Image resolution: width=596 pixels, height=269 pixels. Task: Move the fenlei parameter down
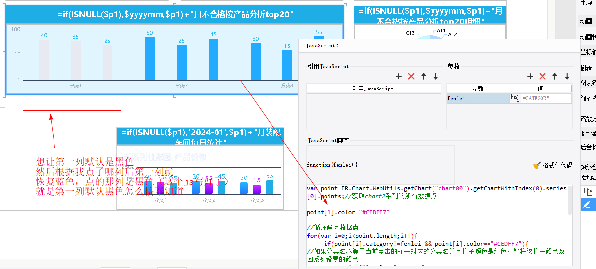(567, 76)
